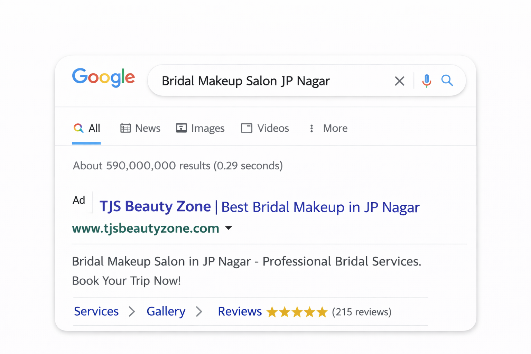Switch to the Videos tab
The width and height of the screenshot is (531, 354).
point(265,128)
